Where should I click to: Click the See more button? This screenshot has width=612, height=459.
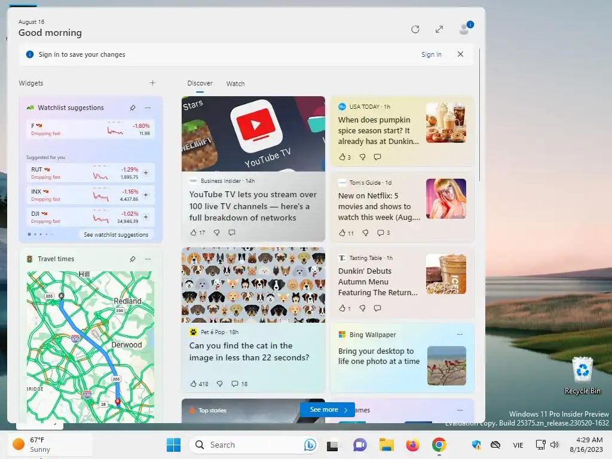[328, 409]
